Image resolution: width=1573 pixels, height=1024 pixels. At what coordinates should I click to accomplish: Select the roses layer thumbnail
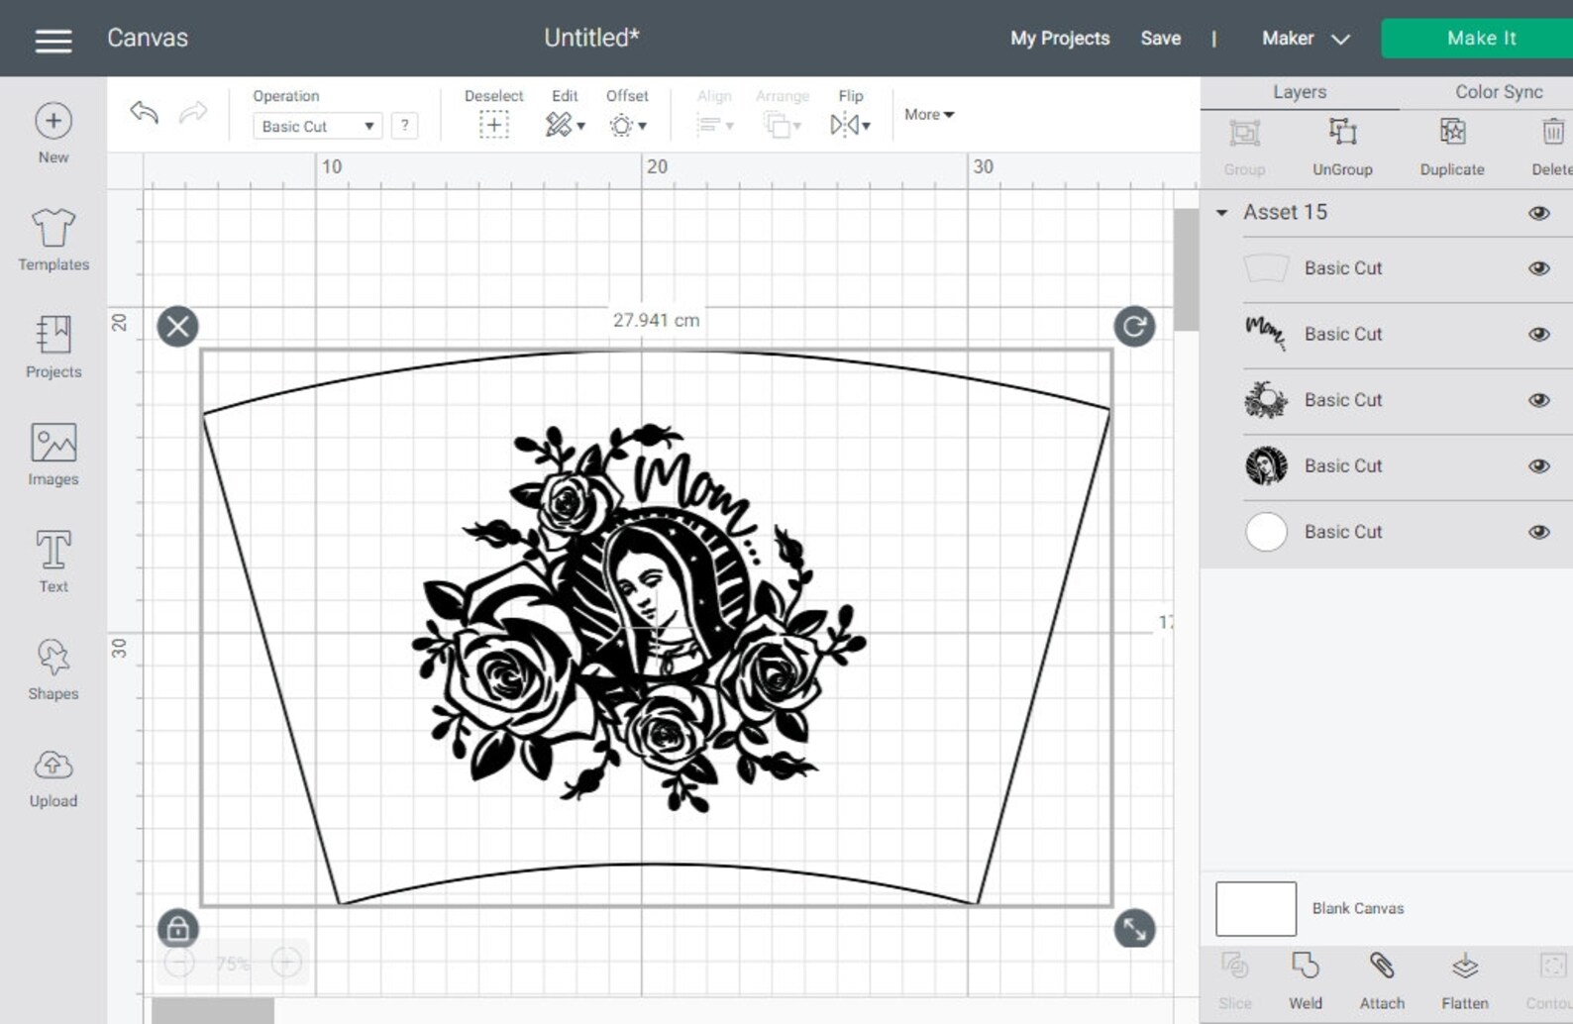click(x=1266, y=400)
